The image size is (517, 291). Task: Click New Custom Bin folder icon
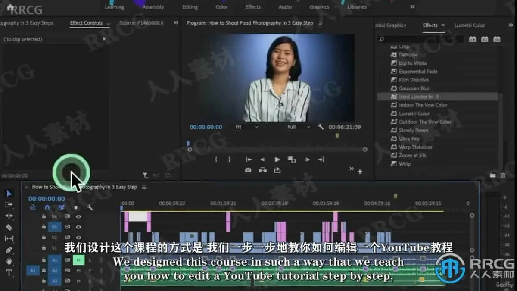(493, 175)
